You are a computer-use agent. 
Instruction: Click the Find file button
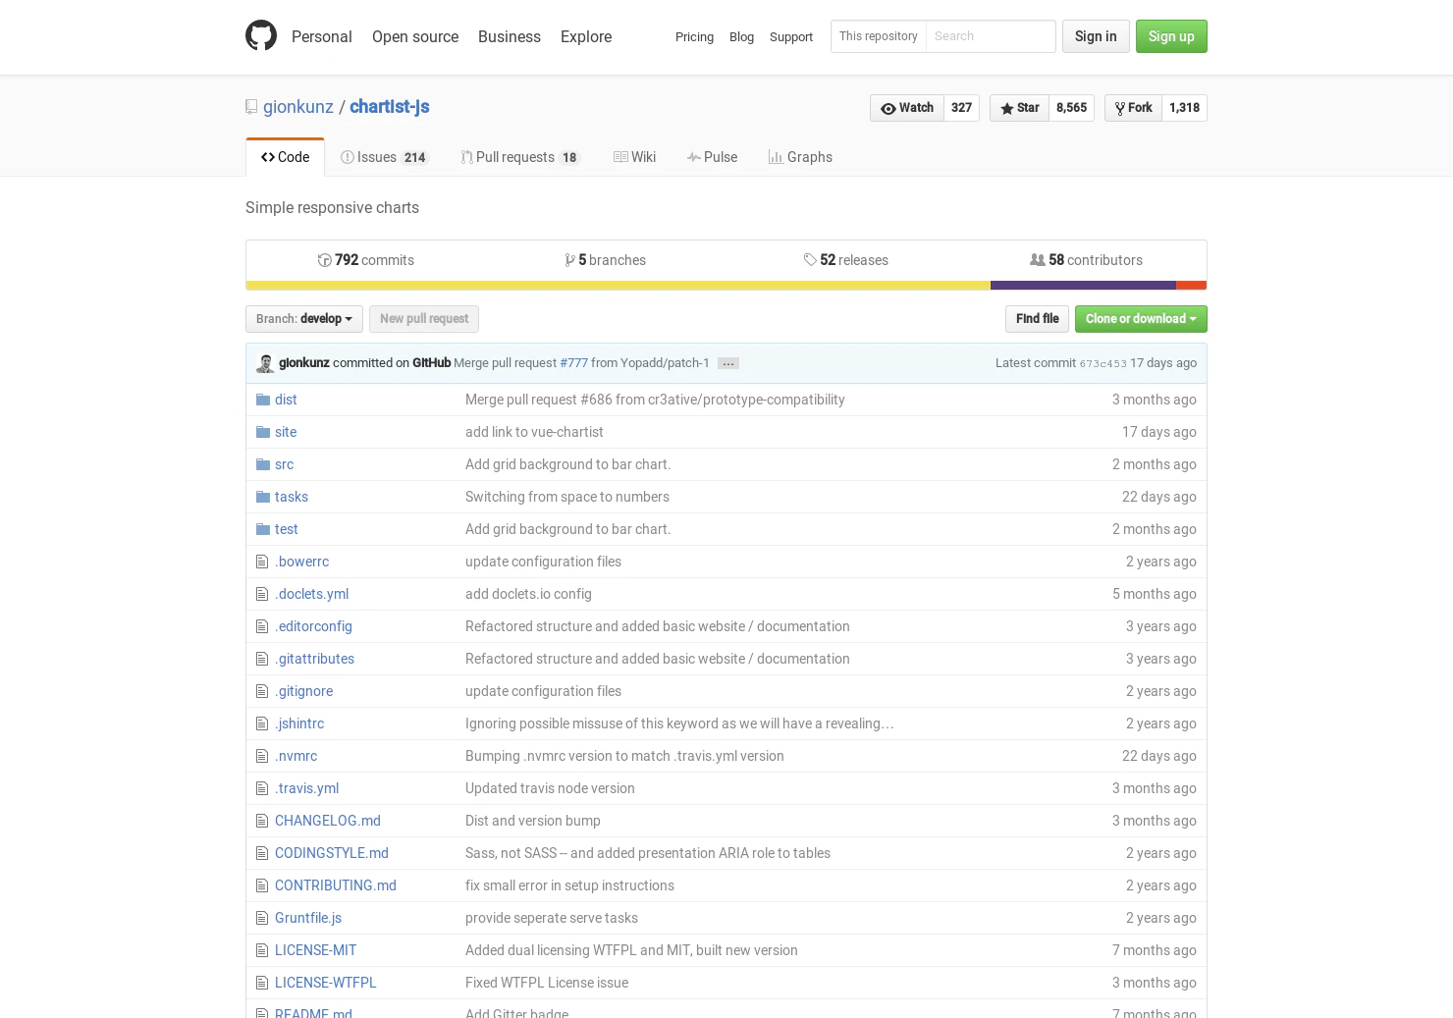[1037, 319]
